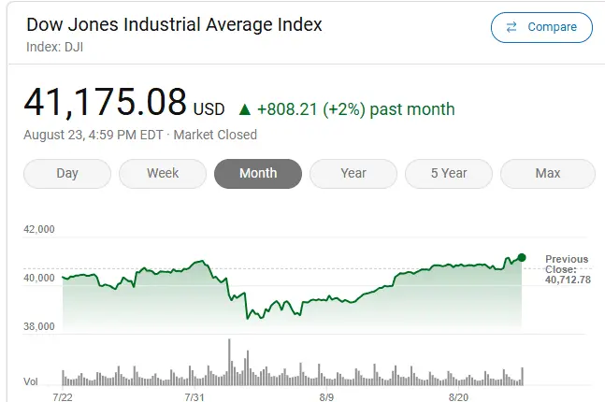Image resolution: width=605 pixels, height=402 pixels.
Task: Click the 8/9 date axis label
Action: (x=326, y=396)
